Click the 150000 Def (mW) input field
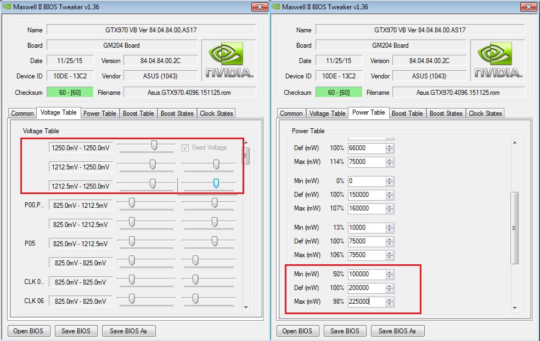This screenshot has width=540, height=341. click(x=367, y=195)
